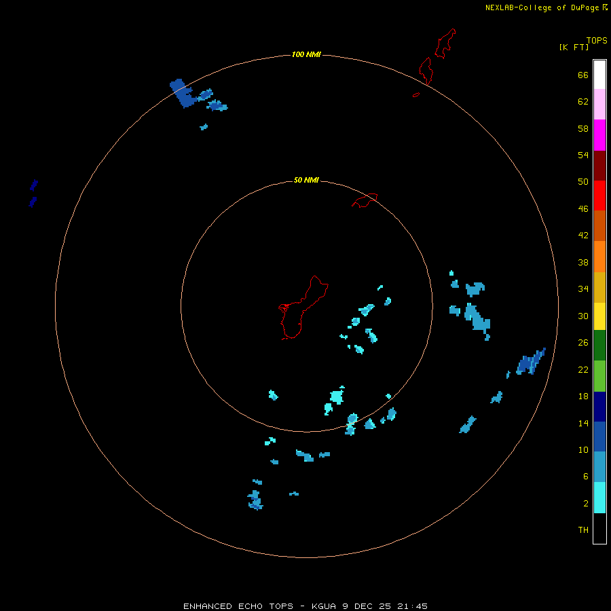Click the magenta 58 kft legend swatch
The height and width of the screenshot is (611, 611).
599,135
